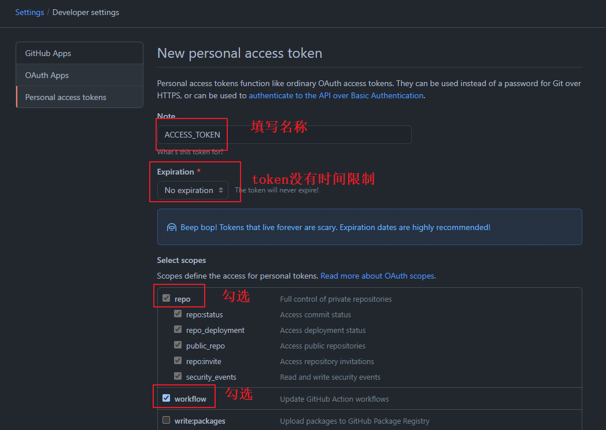
Task: Toggle the security_events checkbox
Action: point(178,376)
